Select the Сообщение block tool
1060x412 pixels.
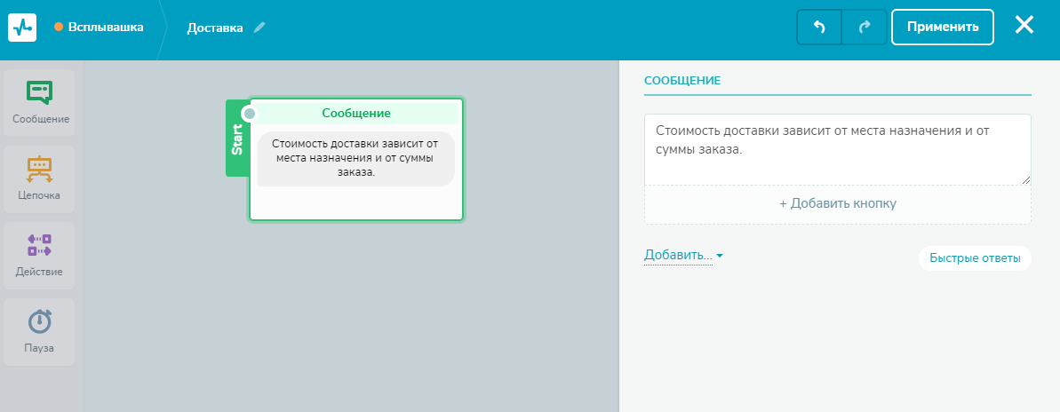coord(40,103)
